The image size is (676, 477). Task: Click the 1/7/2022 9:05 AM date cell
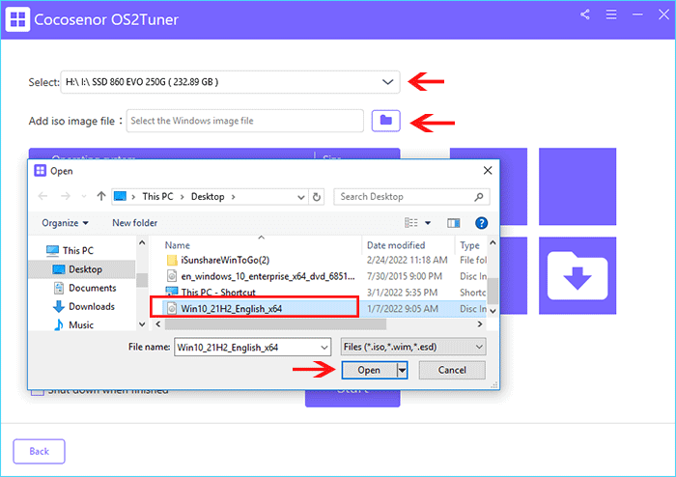402,309
